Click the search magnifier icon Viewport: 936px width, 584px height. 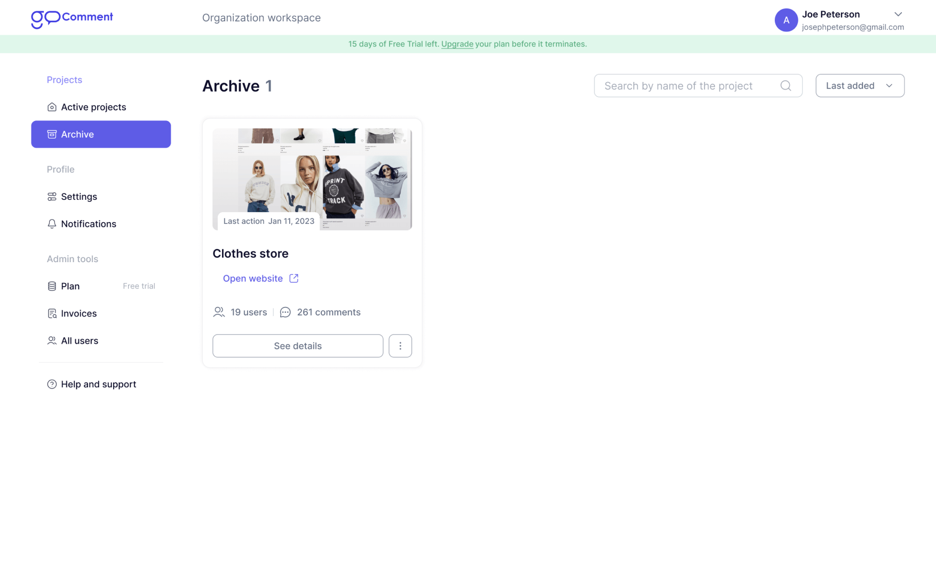coord(786,86)
